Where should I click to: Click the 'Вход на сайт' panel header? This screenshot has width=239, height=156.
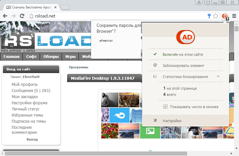pyautogui.click(x=31, y=69)
